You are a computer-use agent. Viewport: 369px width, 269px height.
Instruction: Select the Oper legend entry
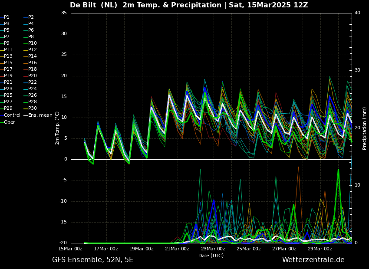point(9,122)
